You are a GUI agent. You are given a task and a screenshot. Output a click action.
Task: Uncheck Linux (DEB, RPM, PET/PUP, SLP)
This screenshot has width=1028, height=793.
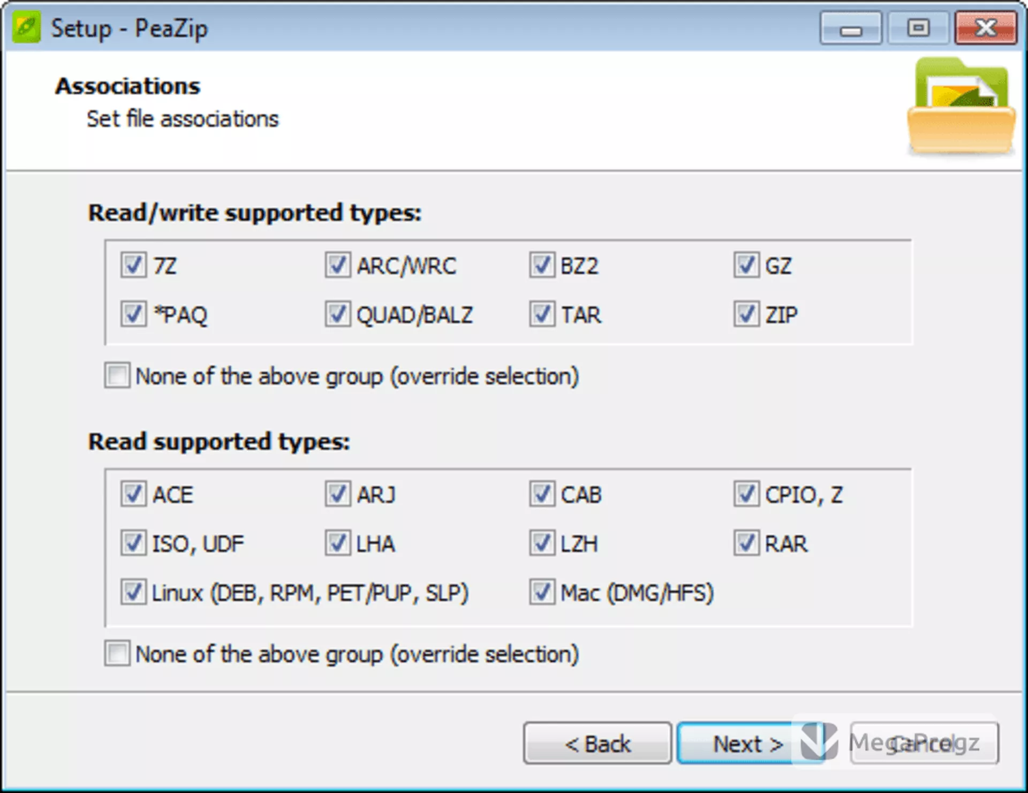(133, 593)
